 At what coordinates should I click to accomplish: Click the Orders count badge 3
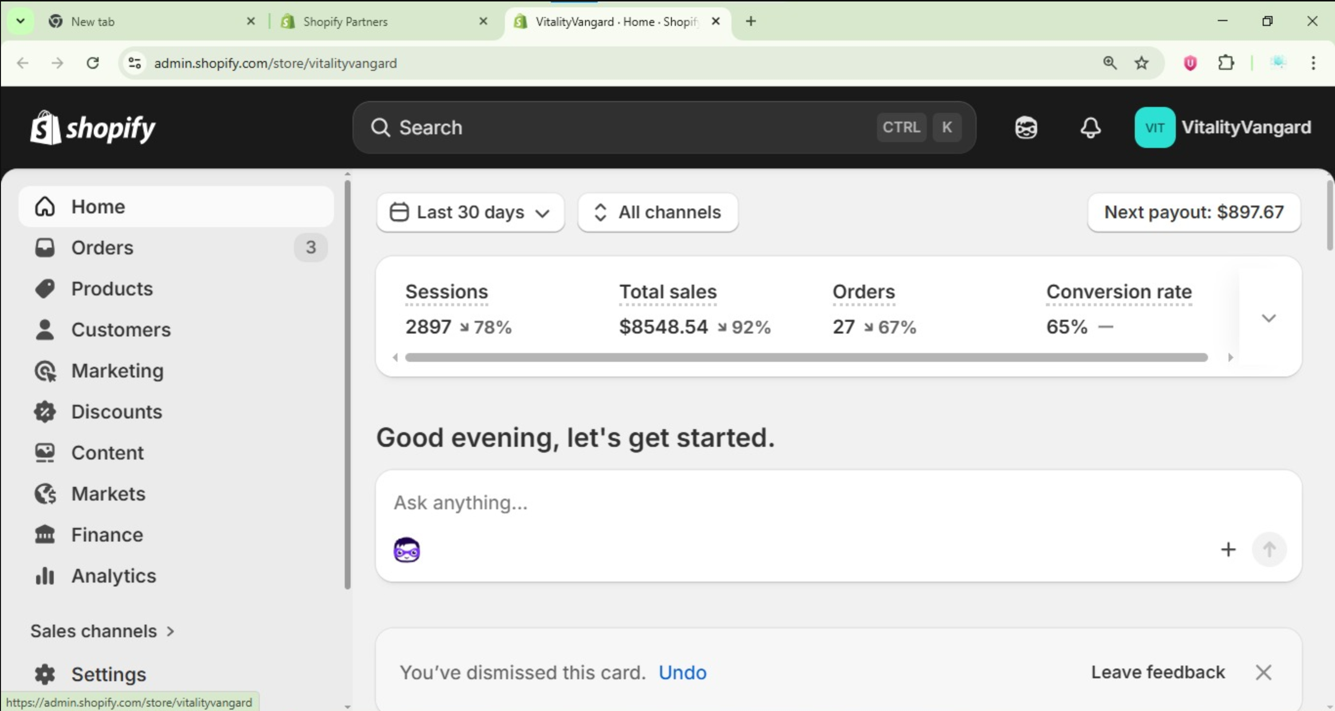[311, 247]
